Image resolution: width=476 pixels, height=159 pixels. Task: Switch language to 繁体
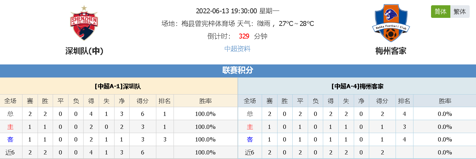click(x=460, y=12)
